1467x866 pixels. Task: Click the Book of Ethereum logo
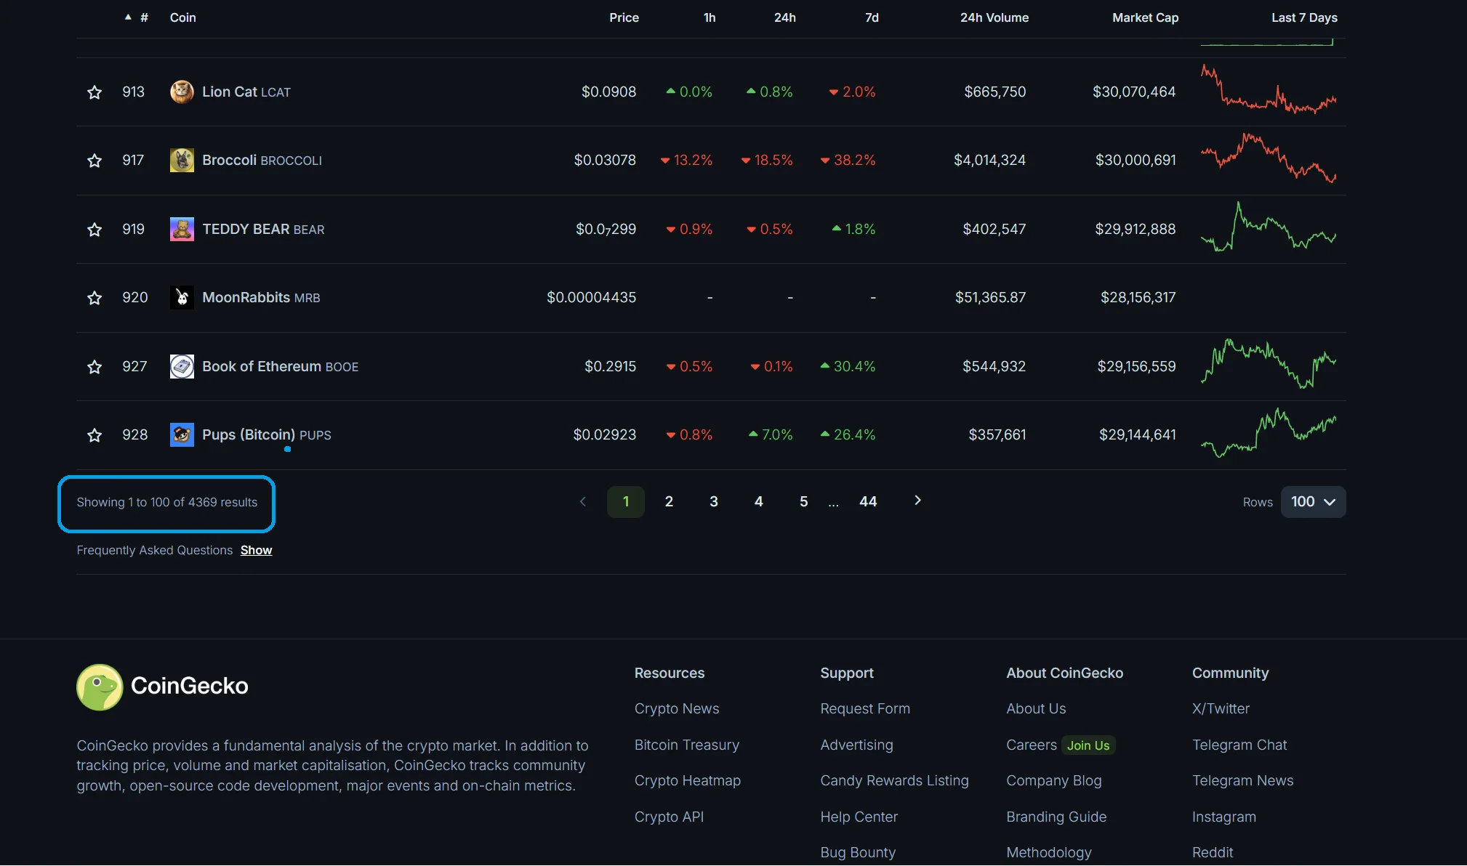pos(182,366)
